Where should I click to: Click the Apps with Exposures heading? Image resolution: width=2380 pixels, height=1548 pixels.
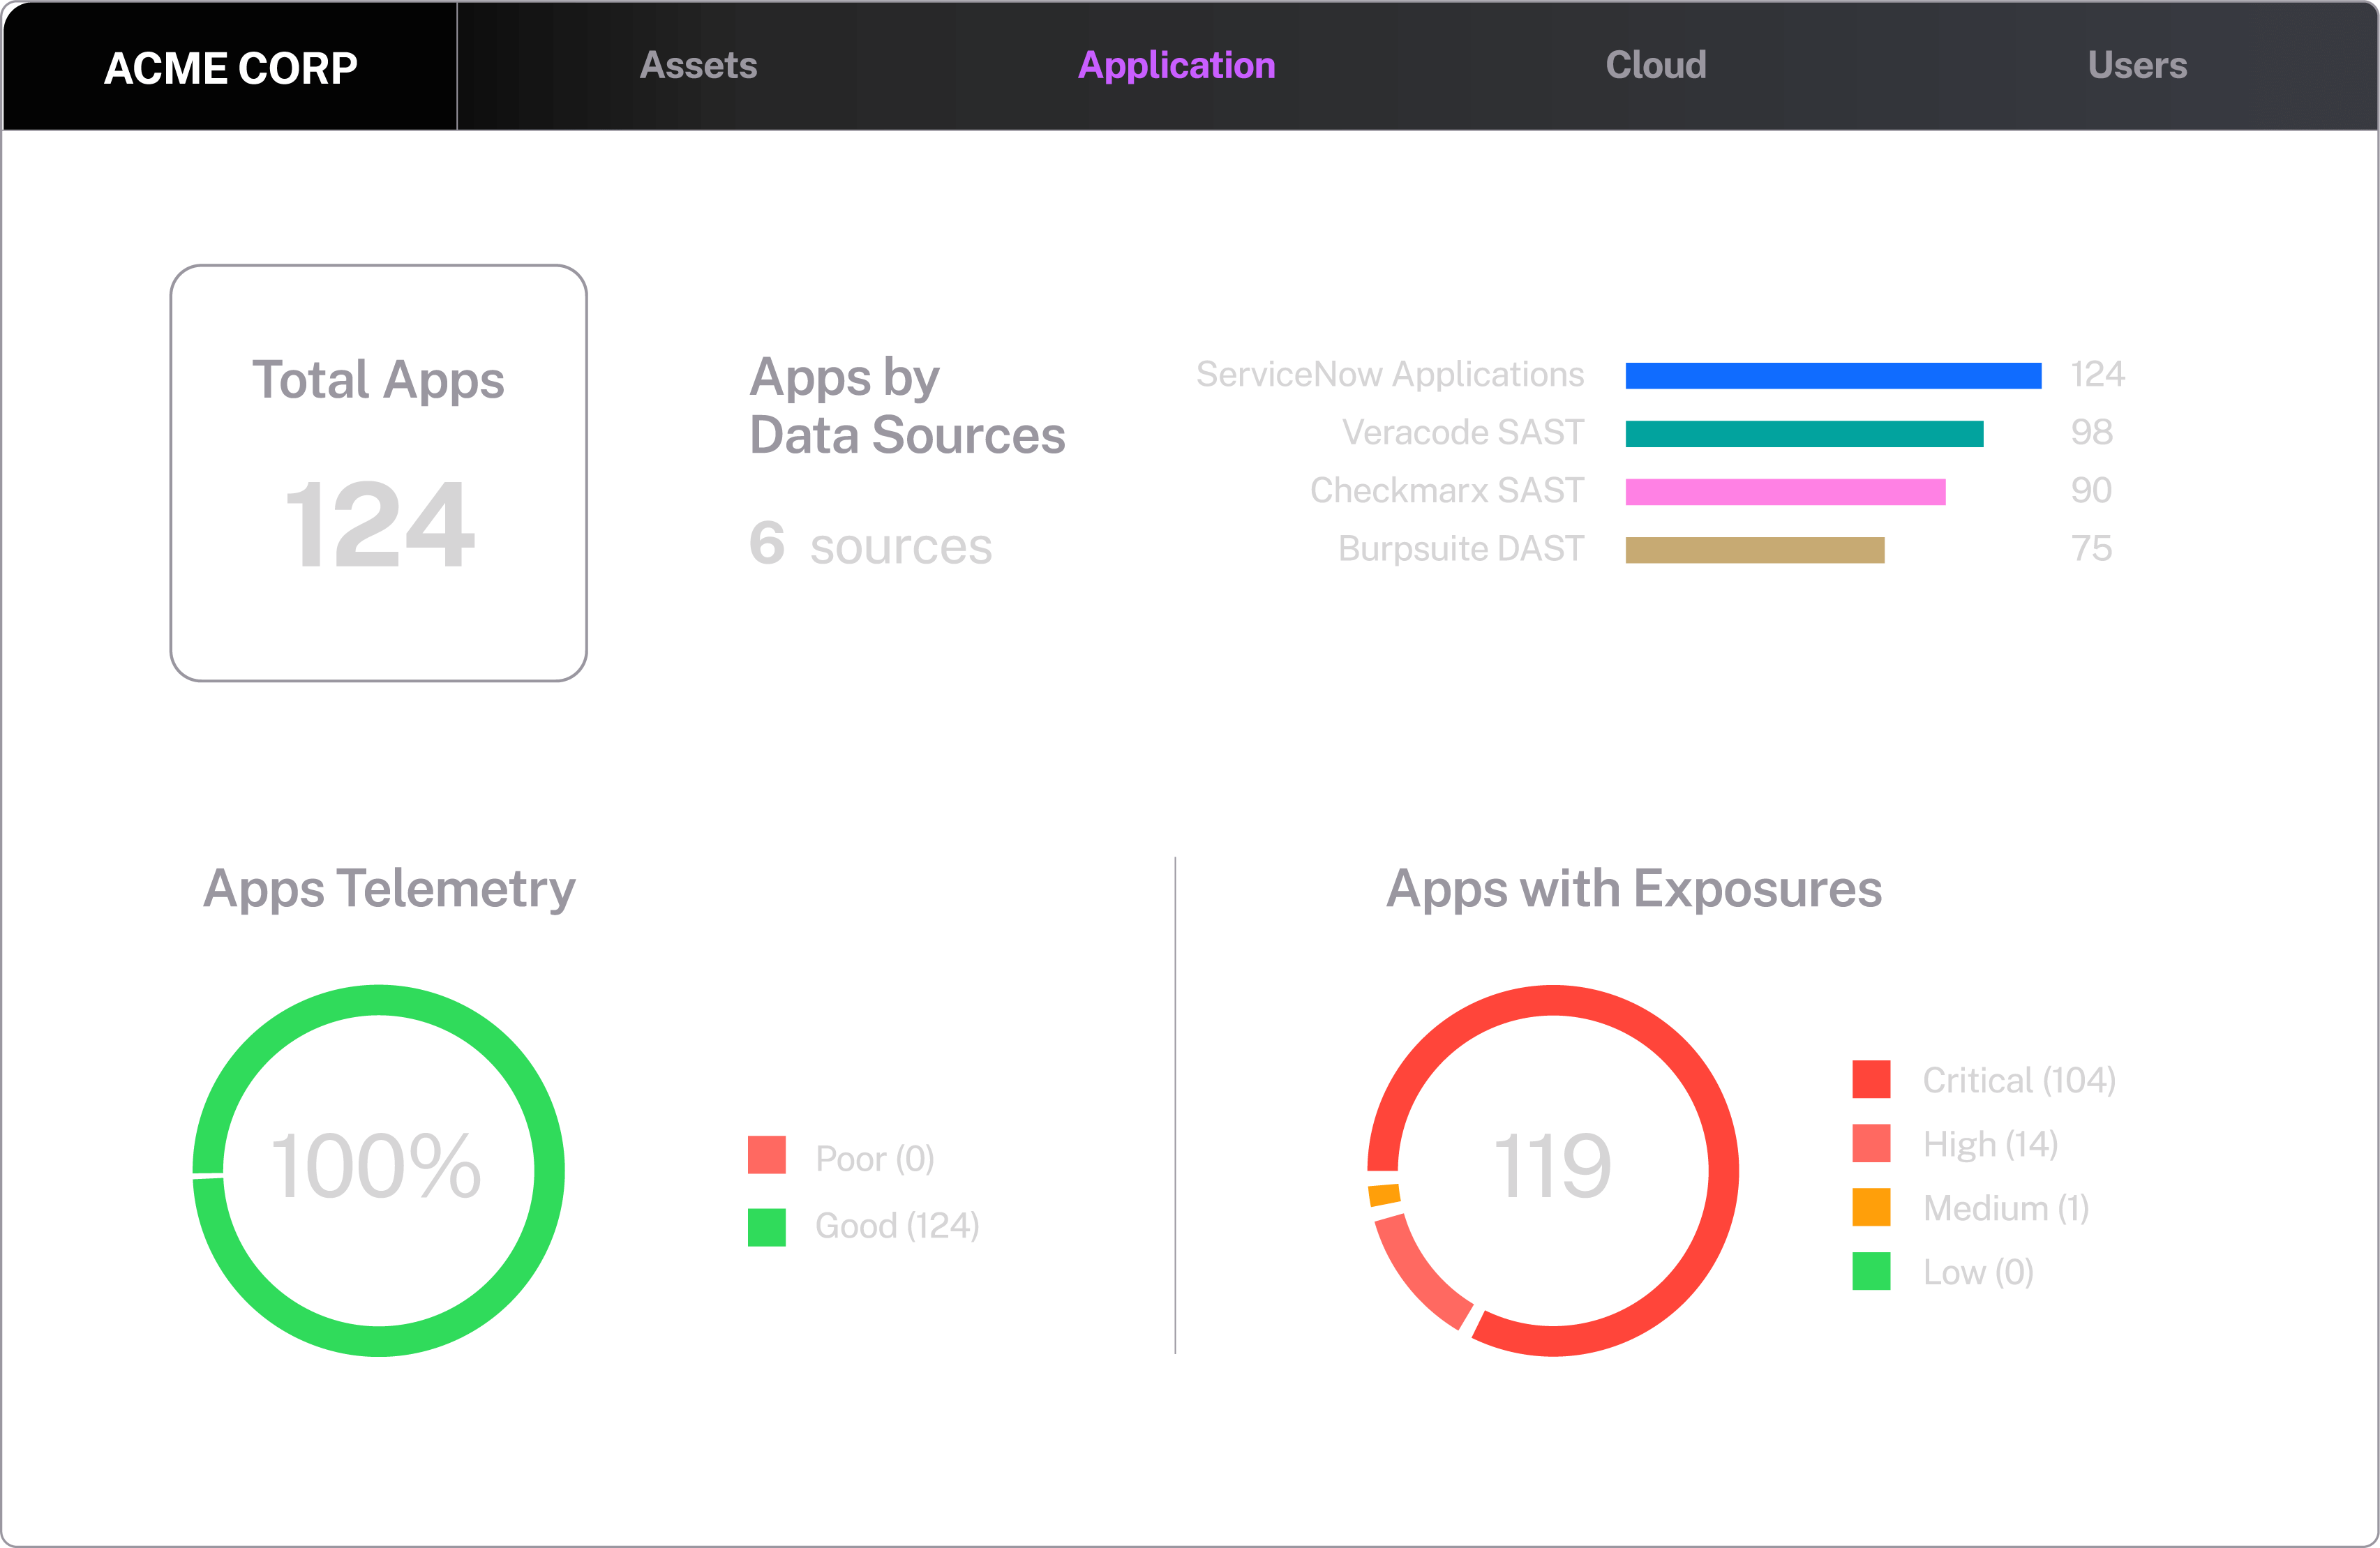coord(1634,889)
